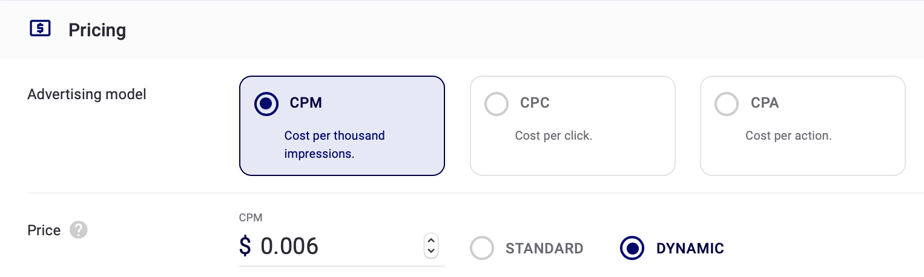Click the dollar sign beside the price
This screenshot has height=277, width=924.
pos(245,246)
